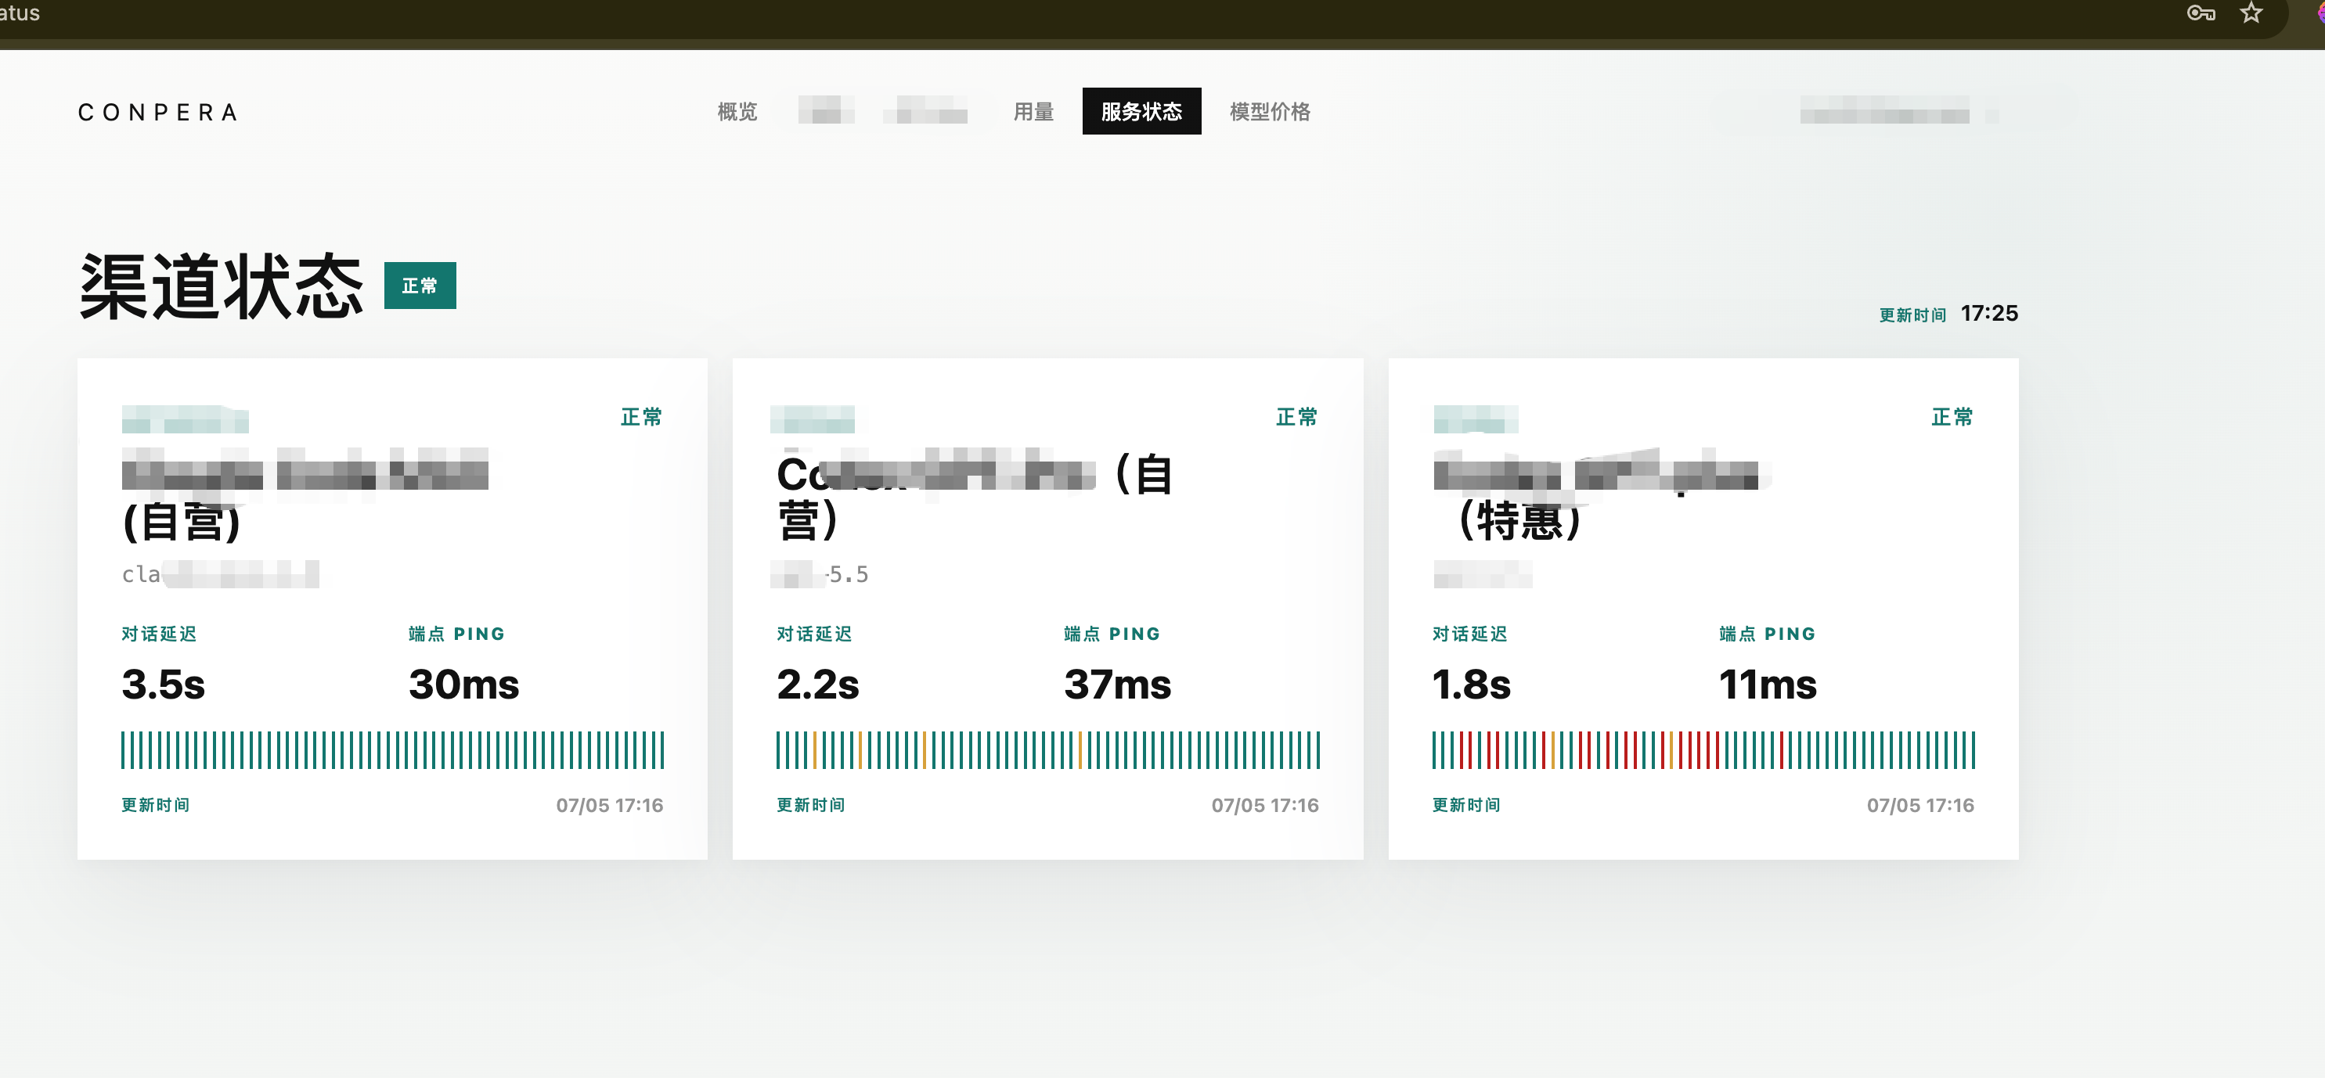Viewport: 2325px width, 1078px height.
Task: Click the (特惠) channel title
Action: pos(1519,520)
